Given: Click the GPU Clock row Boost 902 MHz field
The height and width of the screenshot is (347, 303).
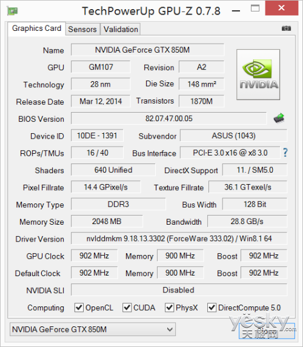Looking at the screenshot, I should 264,256.
